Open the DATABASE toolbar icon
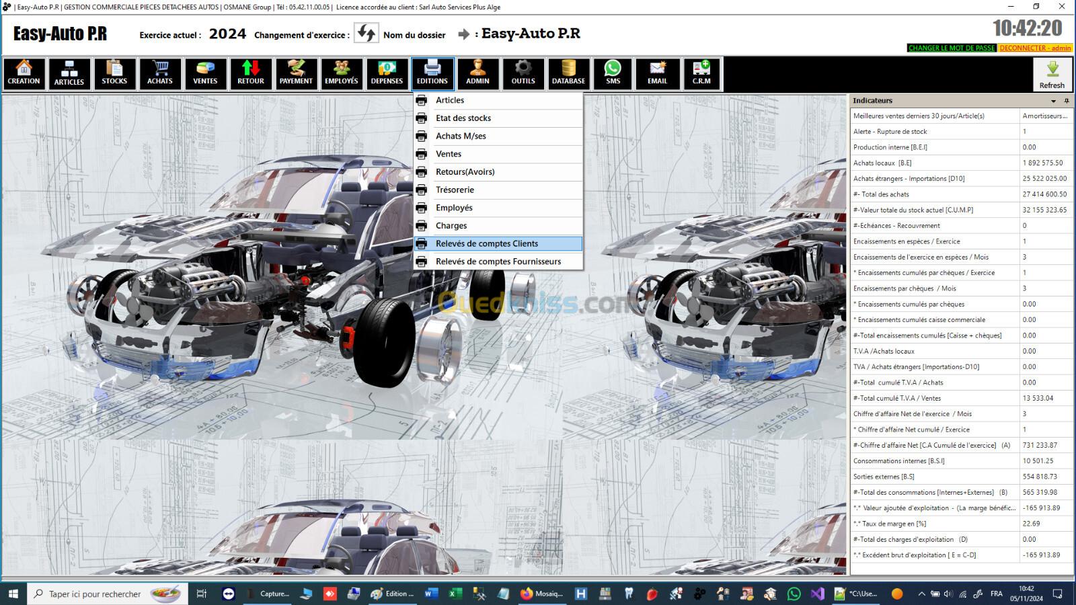 568,73
